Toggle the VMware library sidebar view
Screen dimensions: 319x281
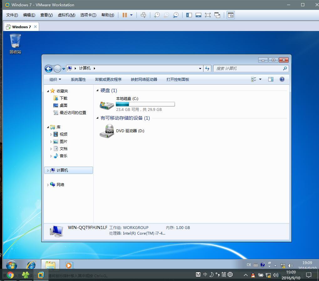(189, 15)
